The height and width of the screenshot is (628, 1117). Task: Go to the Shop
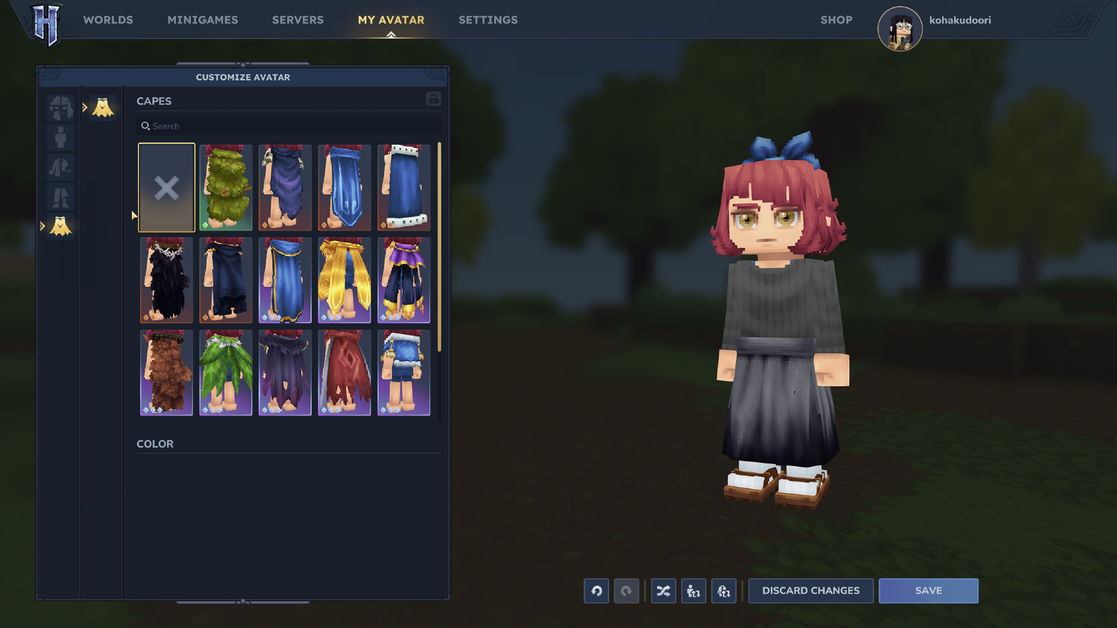[x=836, y=20]
